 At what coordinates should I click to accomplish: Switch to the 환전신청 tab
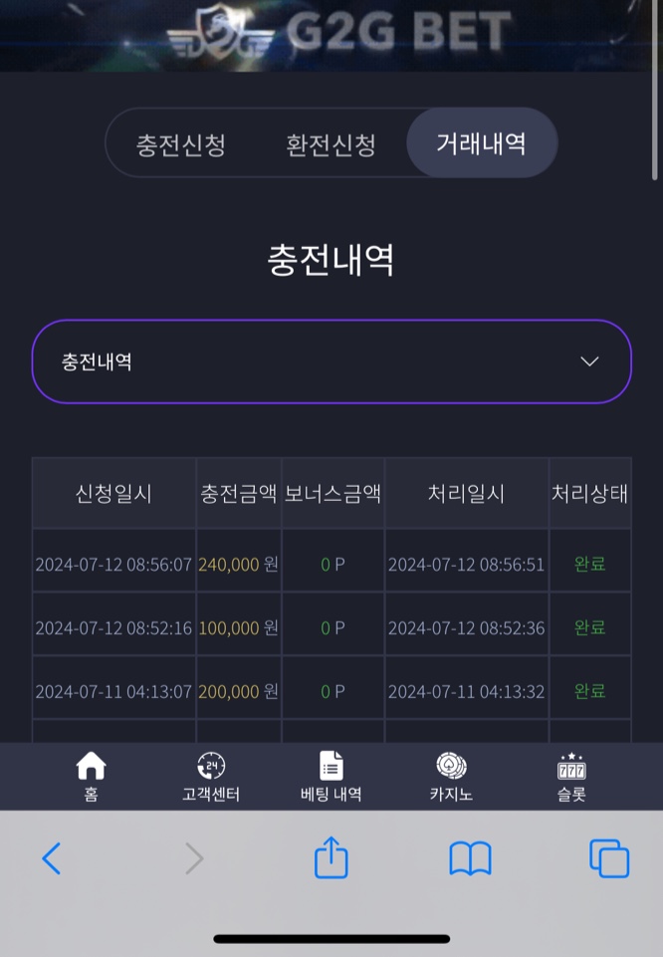[x=331, y=144]
